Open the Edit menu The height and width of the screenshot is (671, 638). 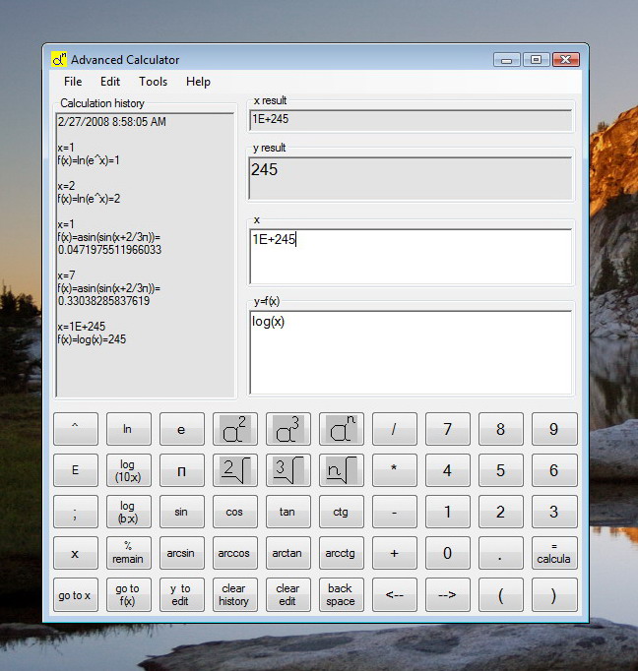pos(110,82)
